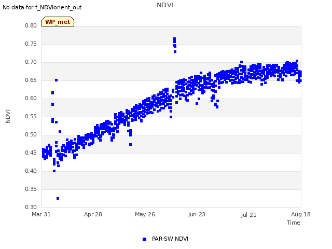
Task: Click the 0.60 y-axis tick label
Action: (31, 98)
